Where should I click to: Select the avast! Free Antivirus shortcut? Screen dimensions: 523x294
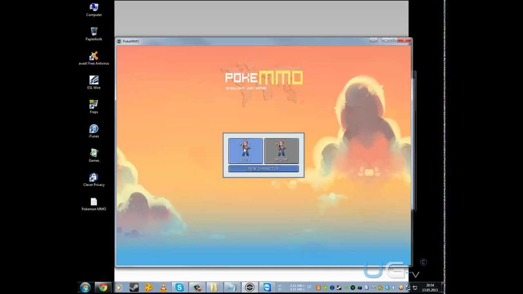click(94, 58)
